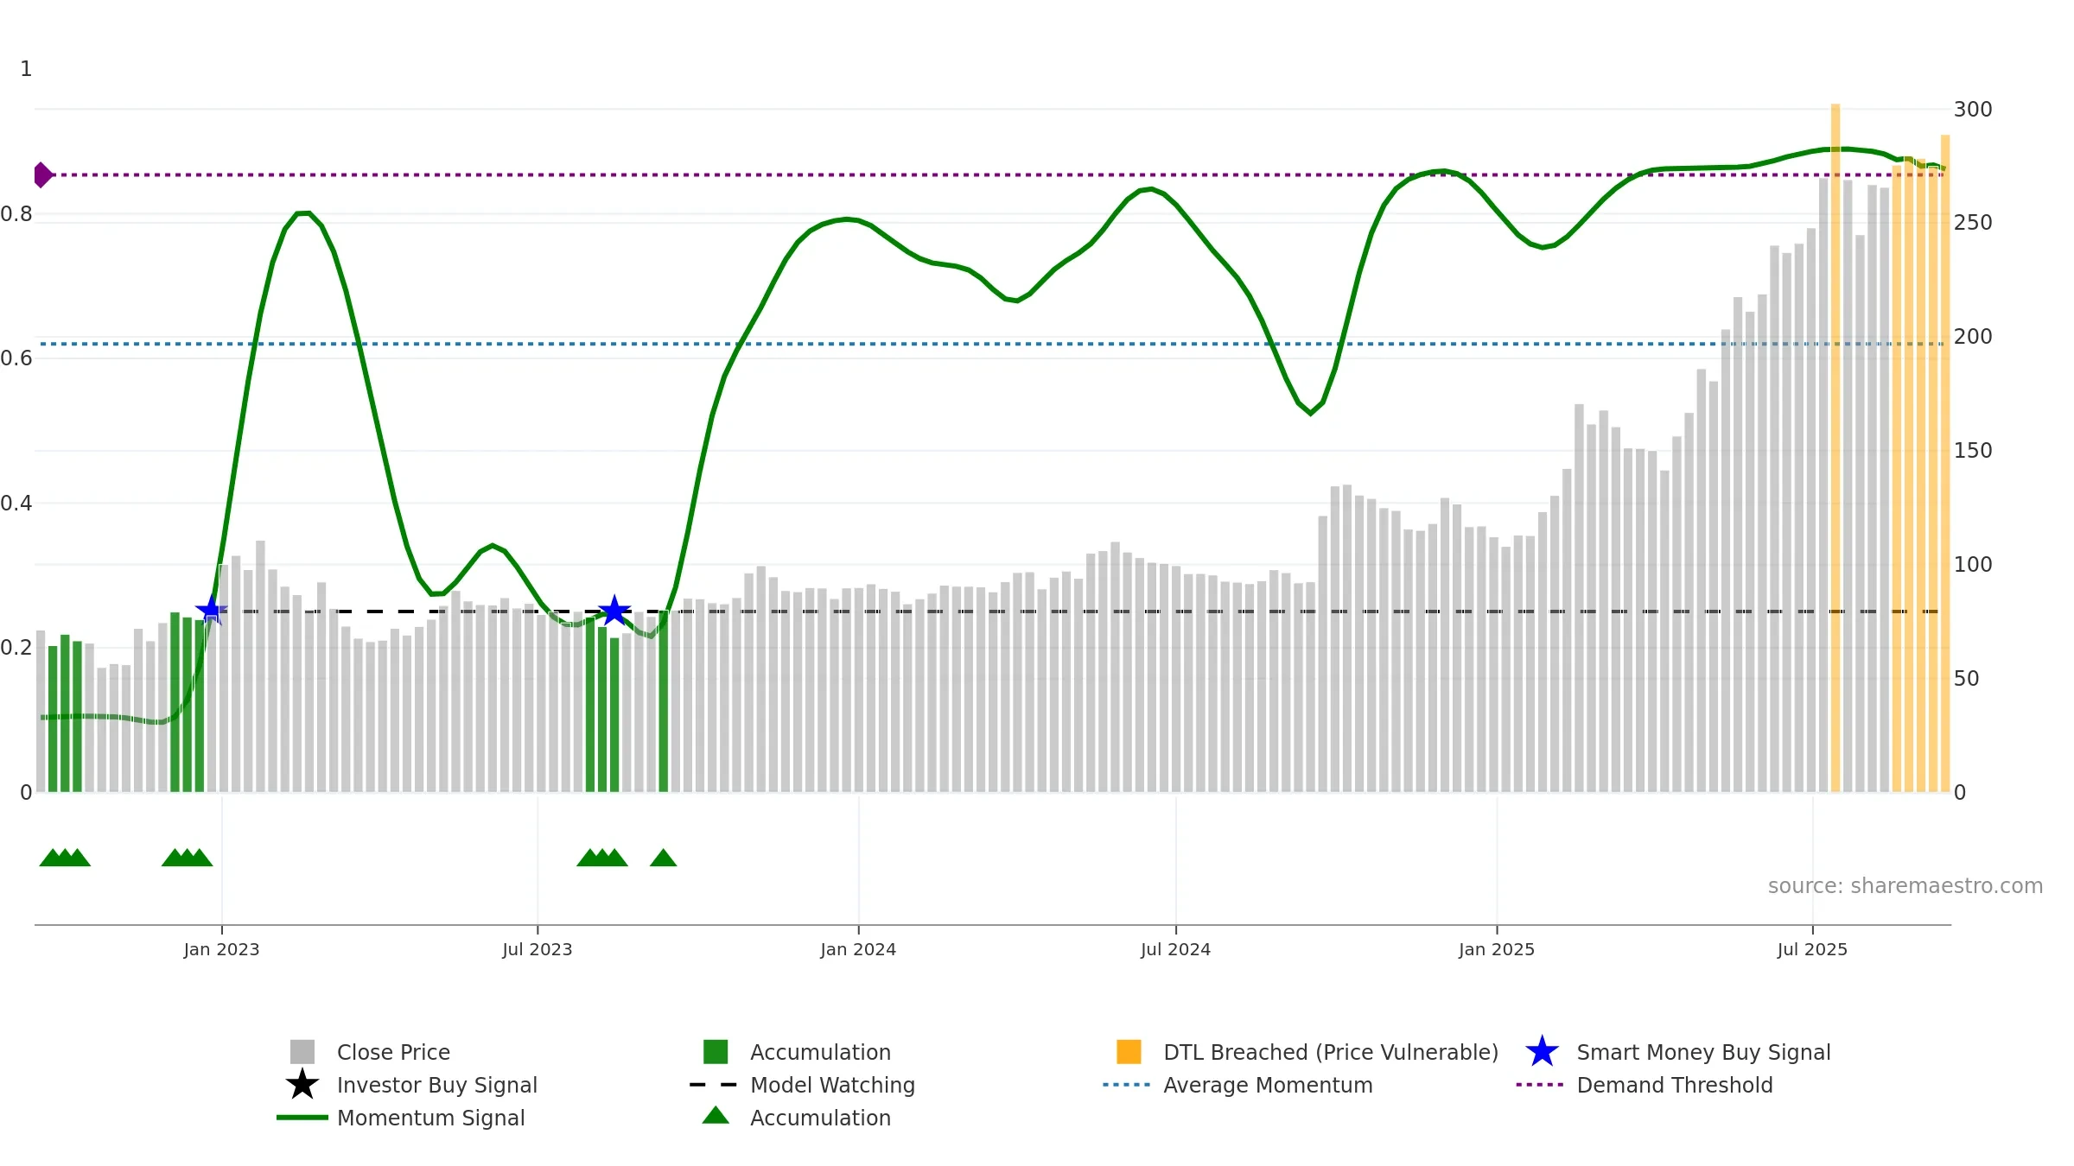Click the 300 right-axis price label
This screenshot has width=2074, height=1166.
tap(1973, 110)
